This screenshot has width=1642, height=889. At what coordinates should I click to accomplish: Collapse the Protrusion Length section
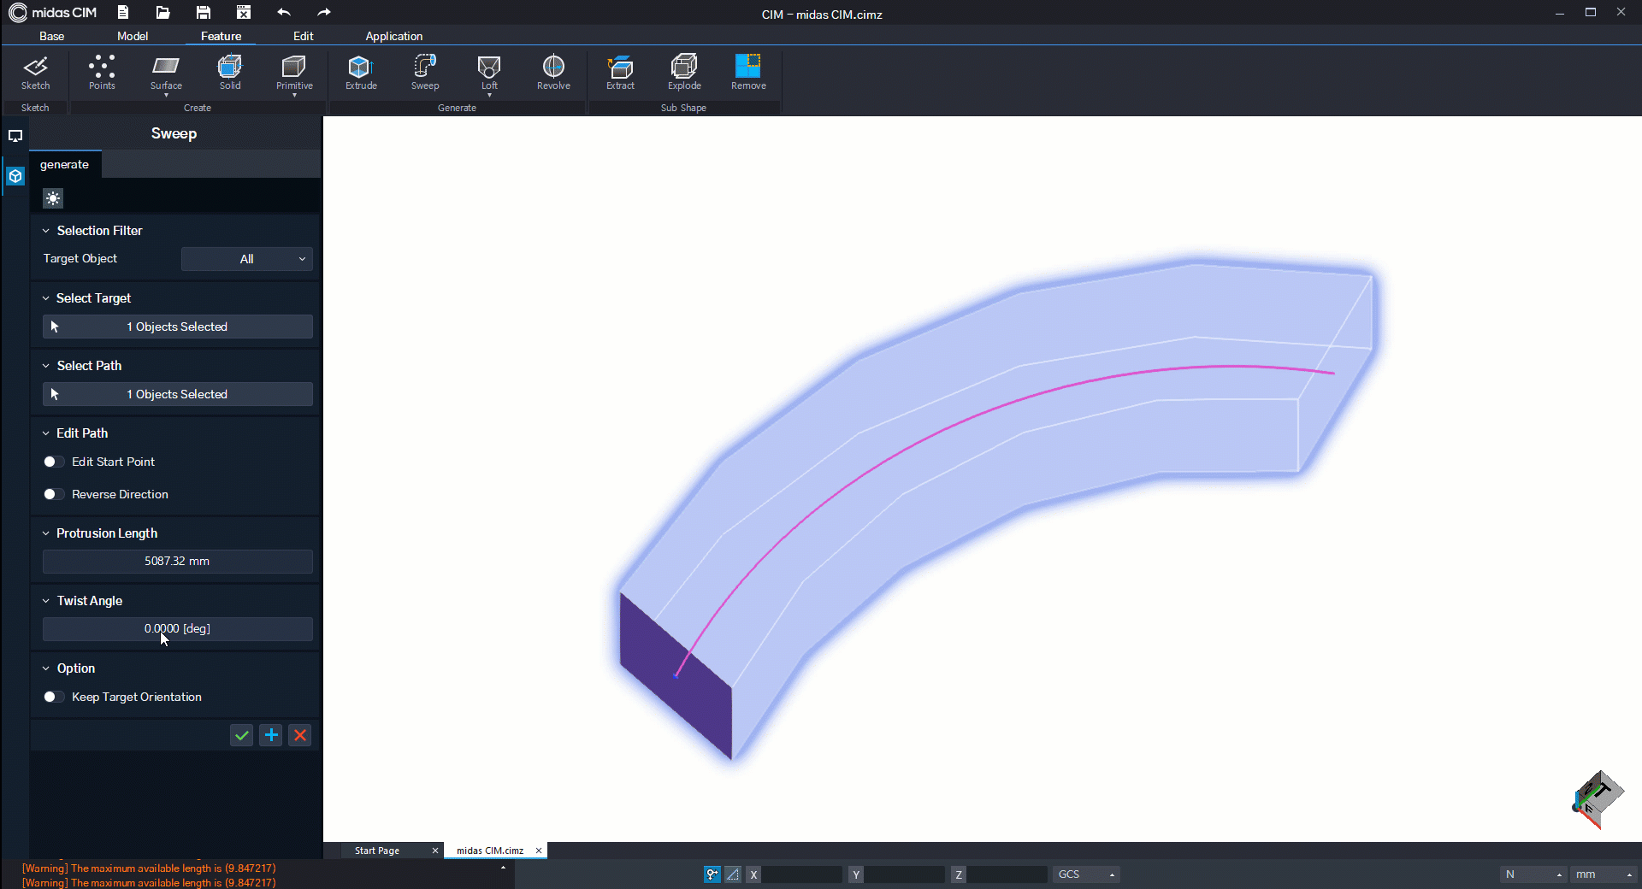click(x=46, y=533)
